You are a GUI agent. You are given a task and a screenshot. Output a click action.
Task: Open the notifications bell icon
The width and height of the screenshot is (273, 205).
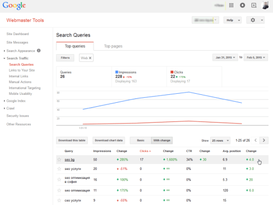242,5
